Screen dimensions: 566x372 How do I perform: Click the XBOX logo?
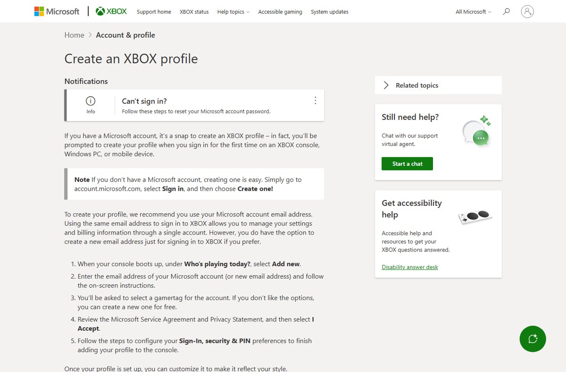111,11
